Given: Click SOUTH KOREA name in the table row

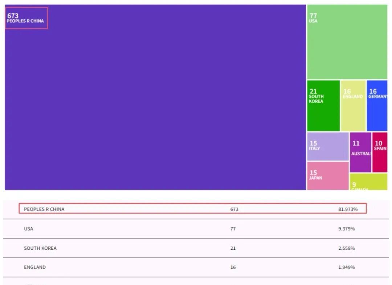Looking at the screenshot, I should tap(40, 248).
